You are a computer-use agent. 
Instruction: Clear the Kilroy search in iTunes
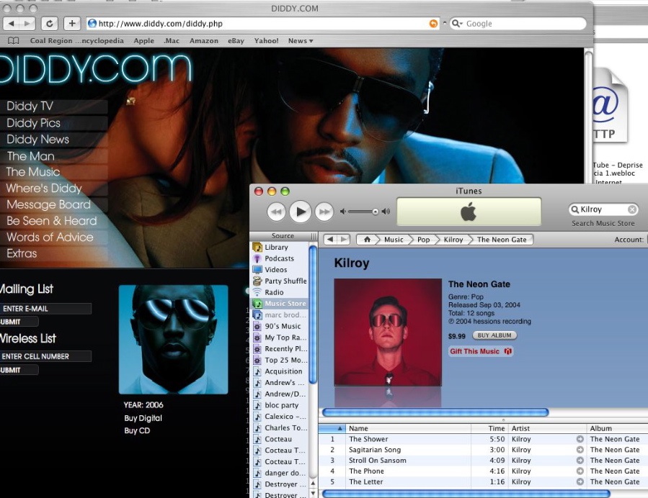tap(632, 209)
